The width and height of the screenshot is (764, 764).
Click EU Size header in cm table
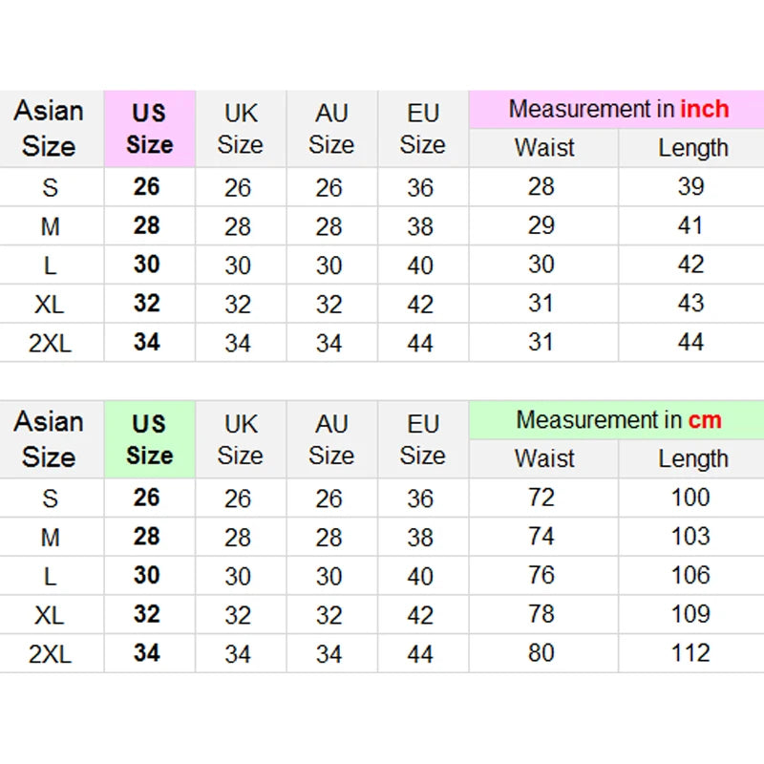coord(423,439)
